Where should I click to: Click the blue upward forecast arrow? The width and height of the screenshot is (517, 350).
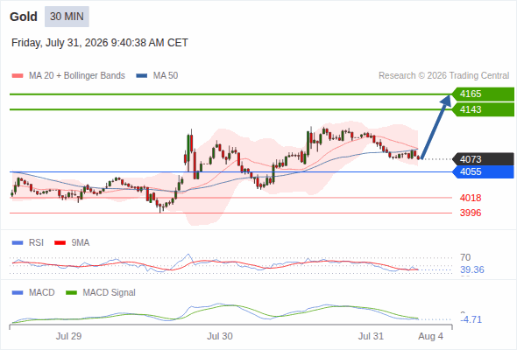[436, 127]
